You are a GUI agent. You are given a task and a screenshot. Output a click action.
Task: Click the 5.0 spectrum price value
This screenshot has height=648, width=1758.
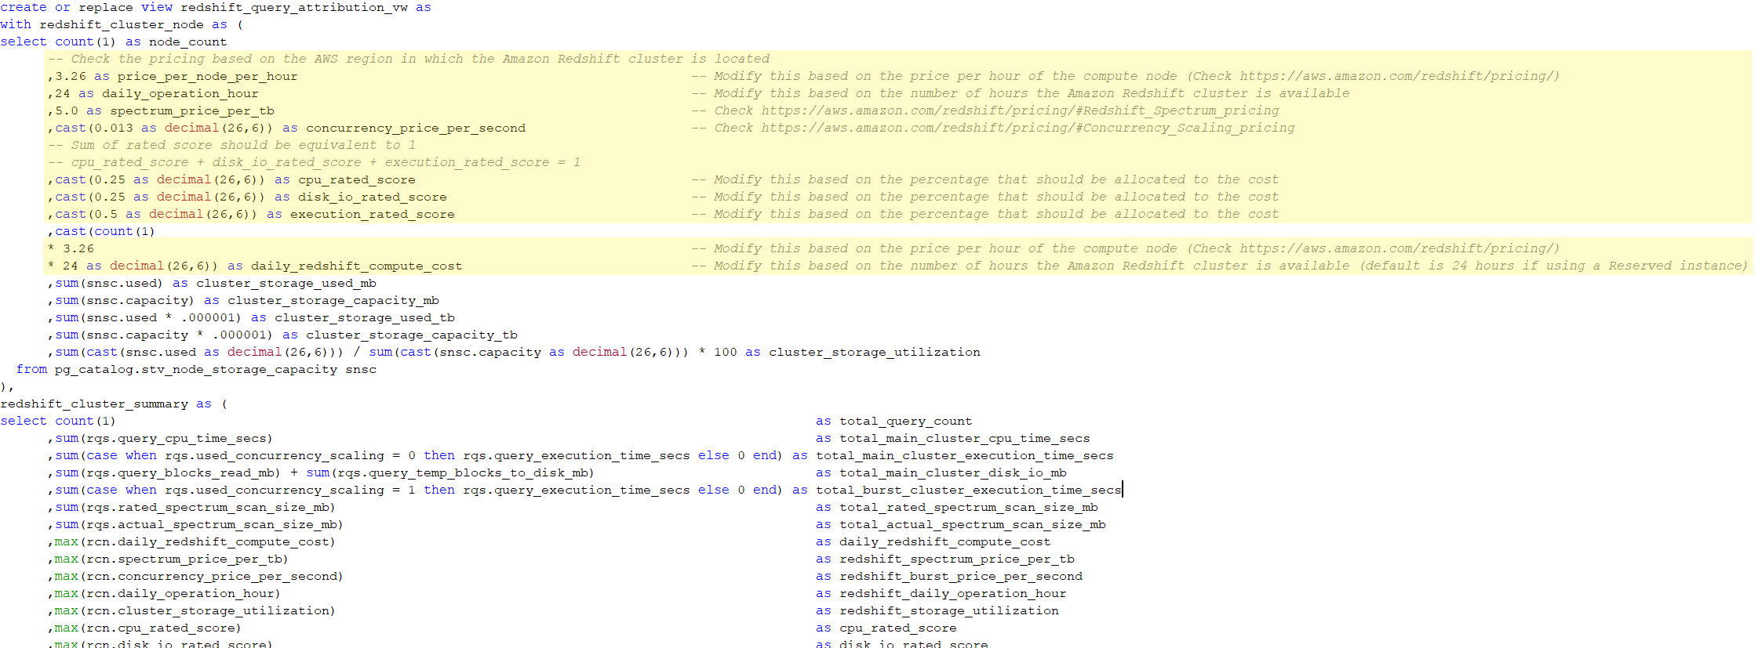67,110
